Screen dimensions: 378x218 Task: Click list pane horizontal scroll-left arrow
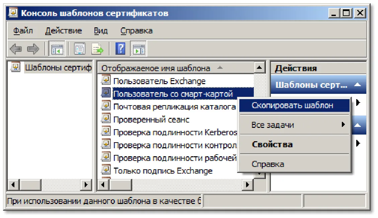tap(103, 185)
